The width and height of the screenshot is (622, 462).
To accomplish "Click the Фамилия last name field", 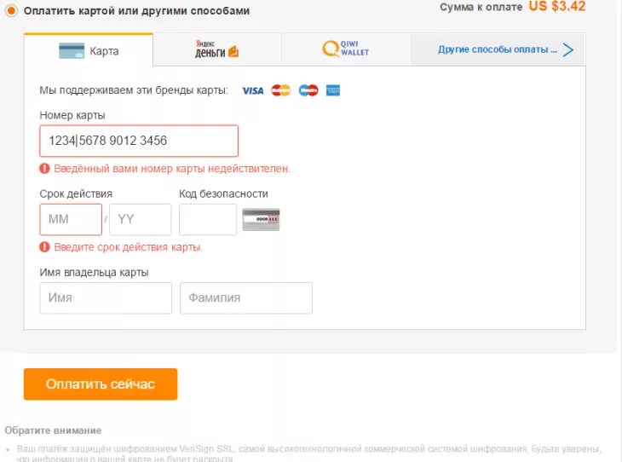I will coord(245,298).
